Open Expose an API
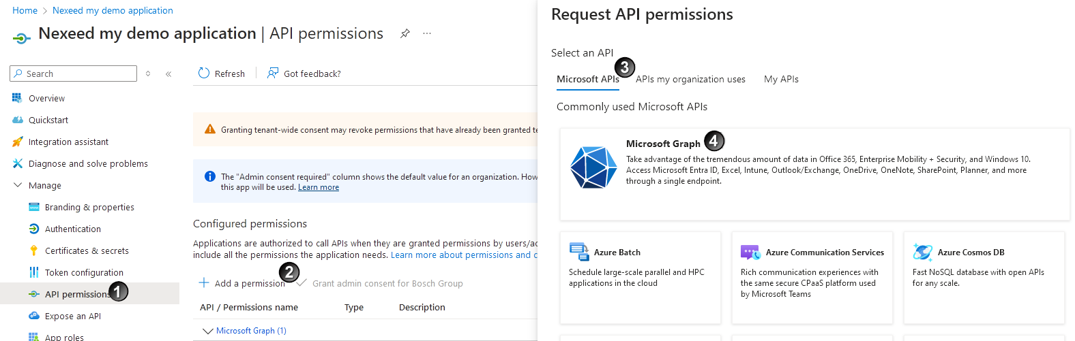The height and width of the screenshot is (341, 1075). point(73,316)
